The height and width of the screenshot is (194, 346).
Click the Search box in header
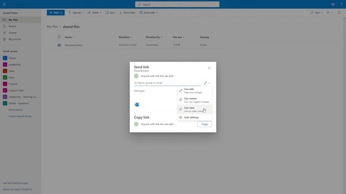[177, 4]
